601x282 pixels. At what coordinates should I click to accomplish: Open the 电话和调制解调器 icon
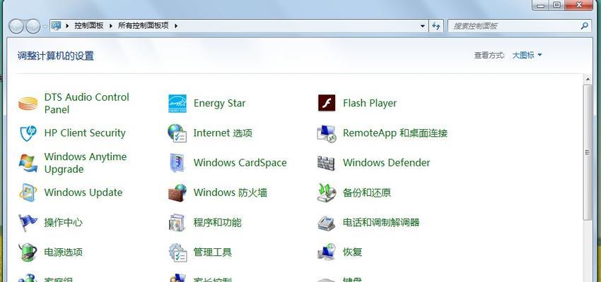(327, 223)
